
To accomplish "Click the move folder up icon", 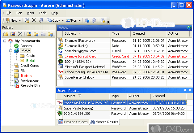I will pyautogui.click(x=29, y=34).
